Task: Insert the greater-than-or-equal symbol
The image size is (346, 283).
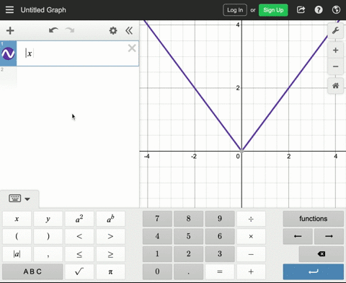Action: [110, 254]
